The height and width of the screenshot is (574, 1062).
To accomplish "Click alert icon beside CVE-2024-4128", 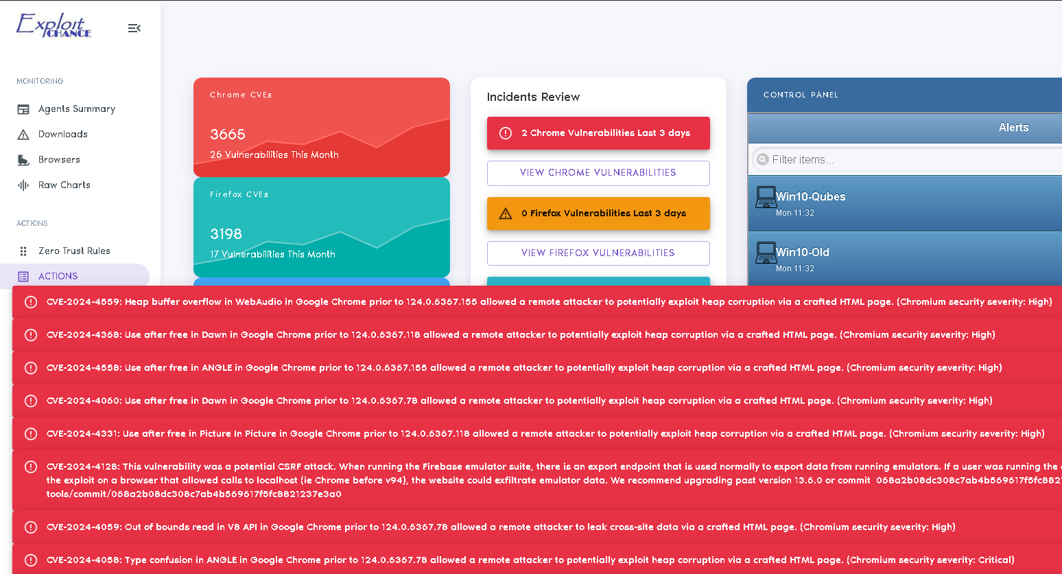I will (31, 467).
